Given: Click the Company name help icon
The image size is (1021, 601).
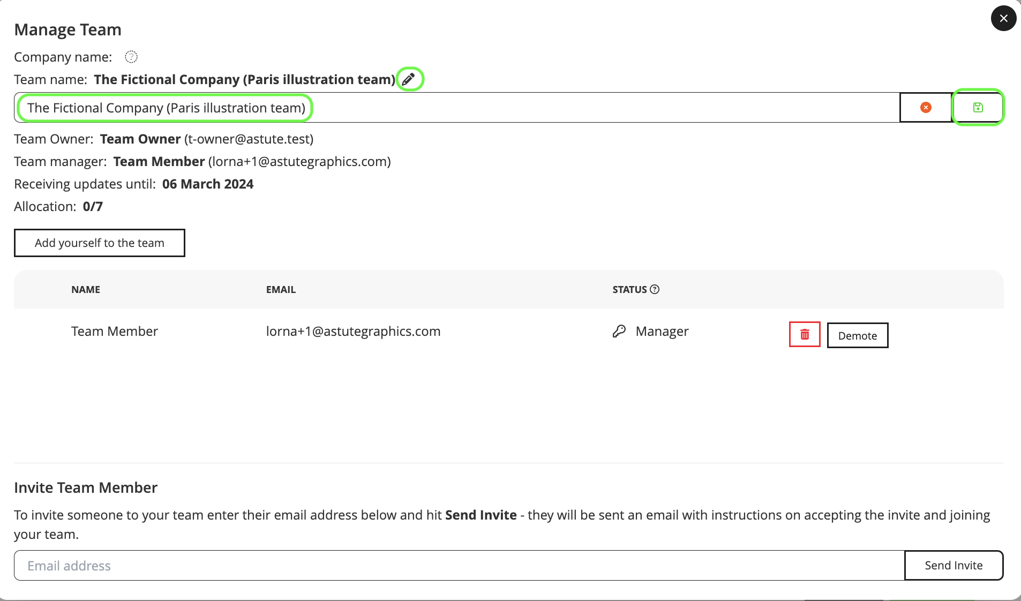Looking at the screenshot, I should [x=131, y=57].
